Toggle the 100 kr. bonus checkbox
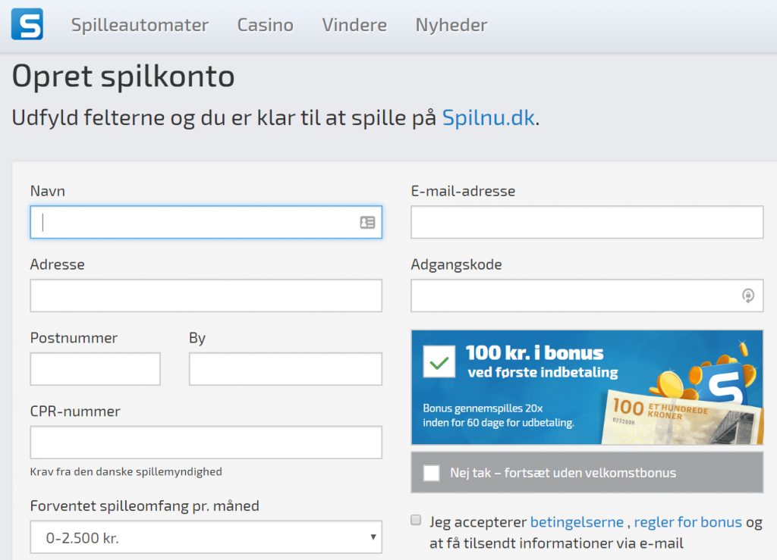Image resolution: width=777 pixels, height=560 pixels. click(439, 361)
